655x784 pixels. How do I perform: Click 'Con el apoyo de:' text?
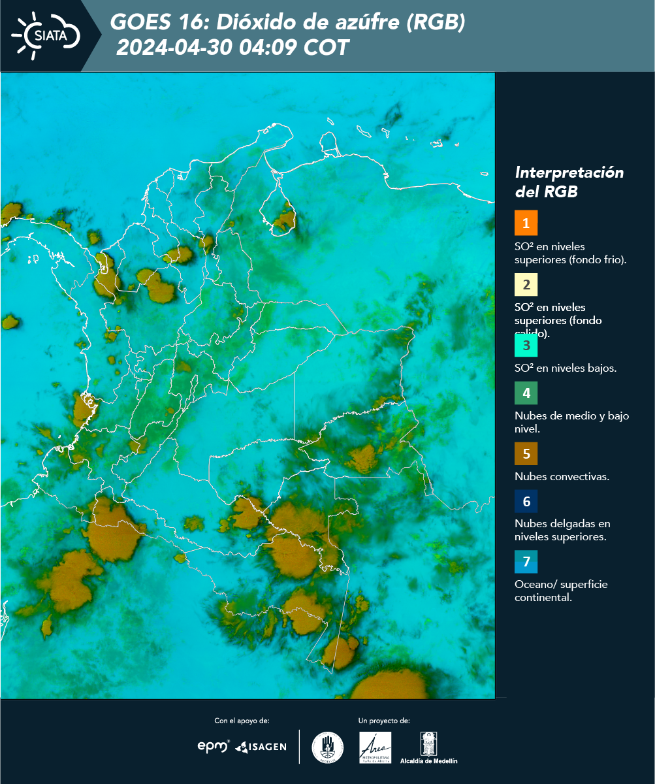(x=242, y=721)
